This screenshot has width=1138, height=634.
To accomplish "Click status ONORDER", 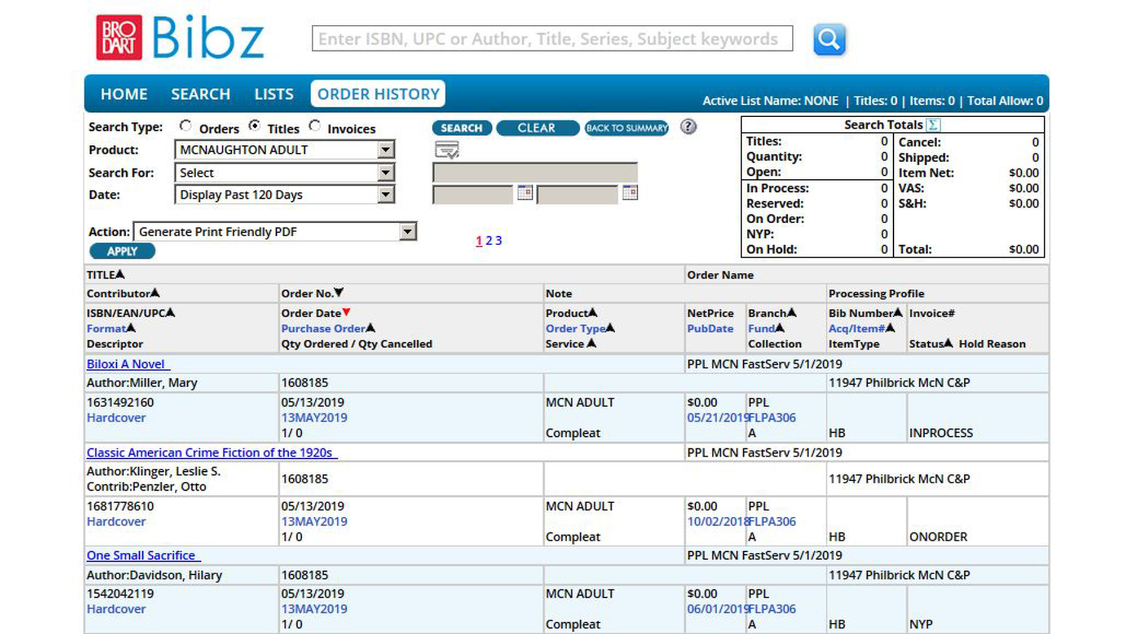I will click(938, 537).
